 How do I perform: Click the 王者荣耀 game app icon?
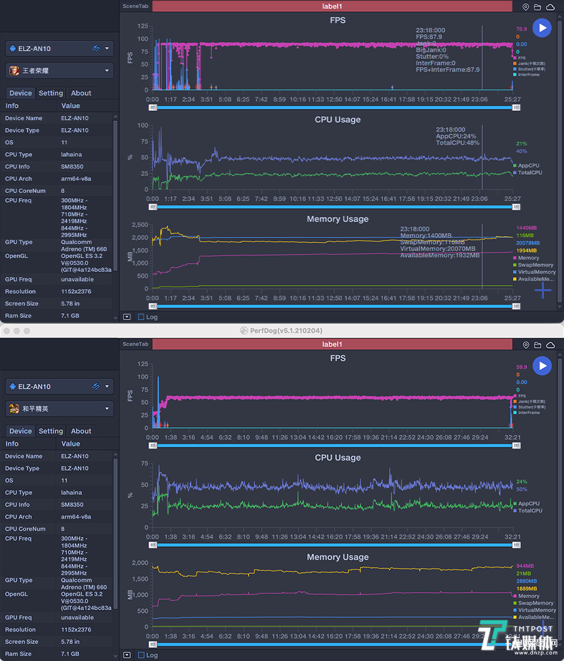point(14,70)
